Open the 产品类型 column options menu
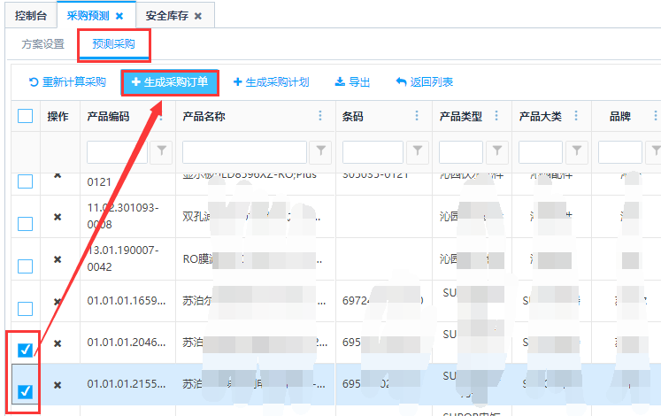 click(497, 116)
